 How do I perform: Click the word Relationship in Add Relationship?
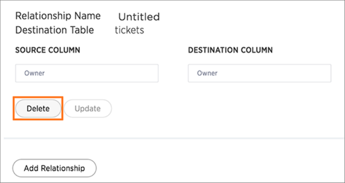(62, 168)
